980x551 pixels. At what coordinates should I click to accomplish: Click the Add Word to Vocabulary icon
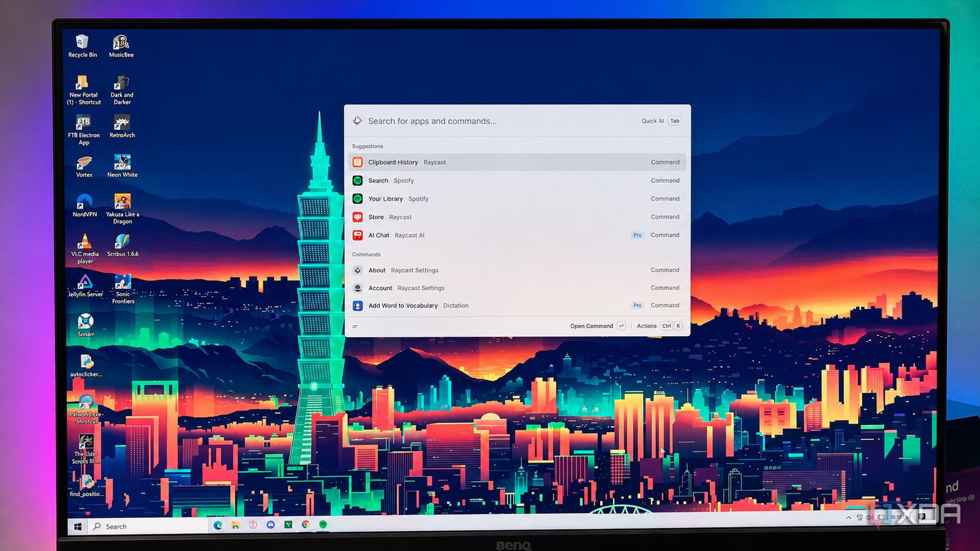tap(358, 305)
